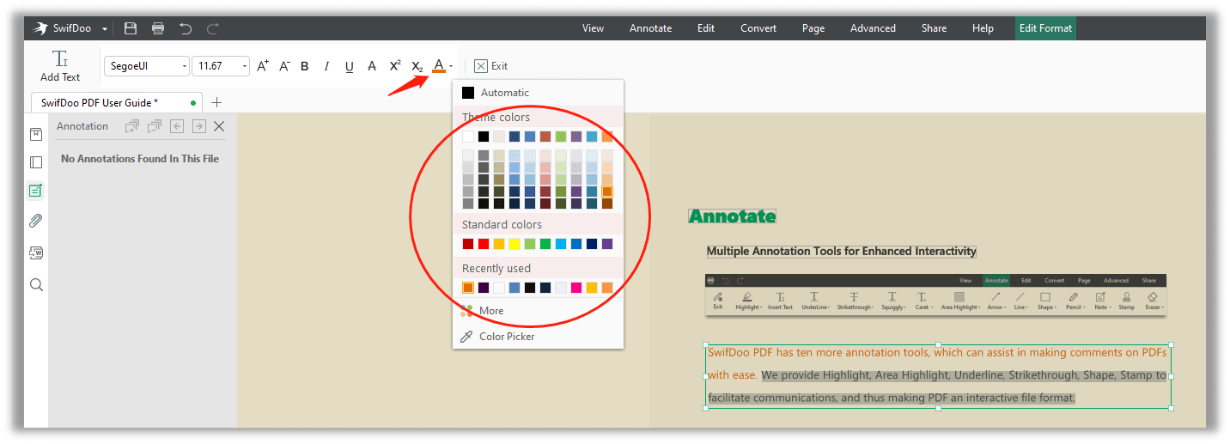
Task: Click the Annotation sidebar icon
Action: [x=36, y=191]
